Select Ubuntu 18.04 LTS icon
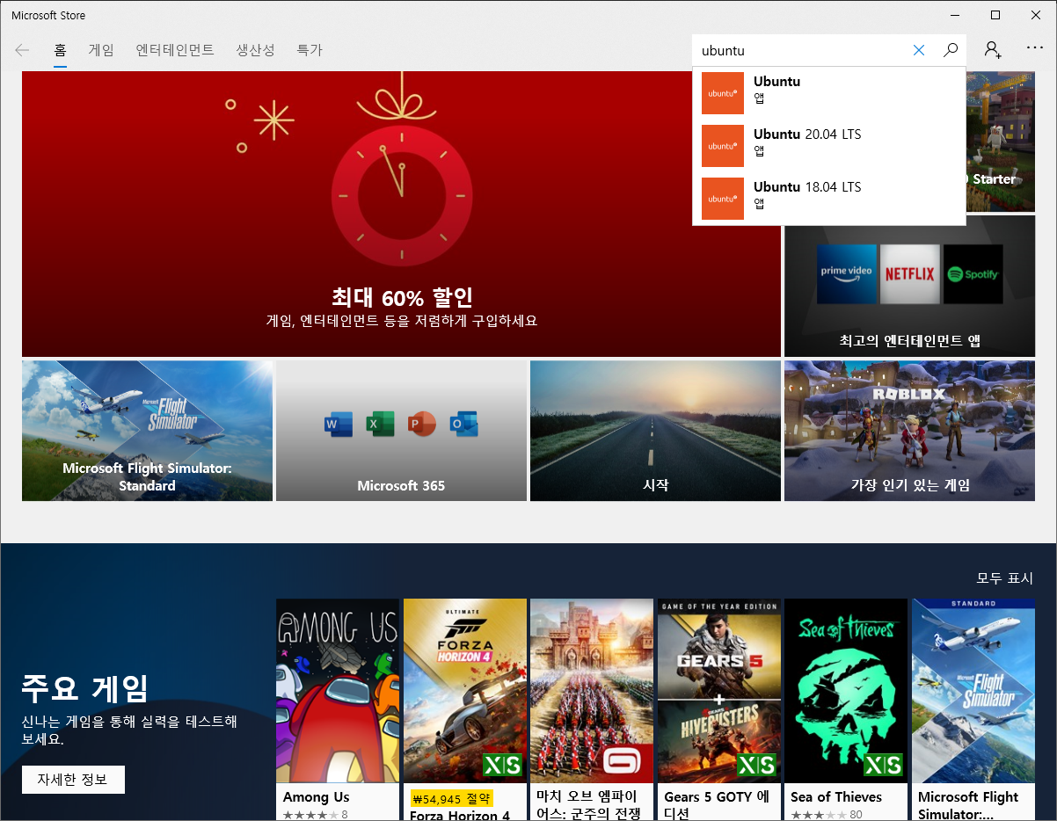Viewport: 1057px width, 821px height. tap(723, 199)
